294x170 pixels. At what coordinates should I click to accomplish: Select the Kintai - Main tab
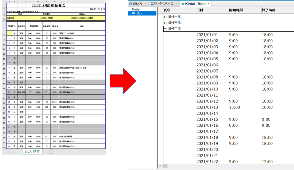pyautogui.click(x=195, y=4)
